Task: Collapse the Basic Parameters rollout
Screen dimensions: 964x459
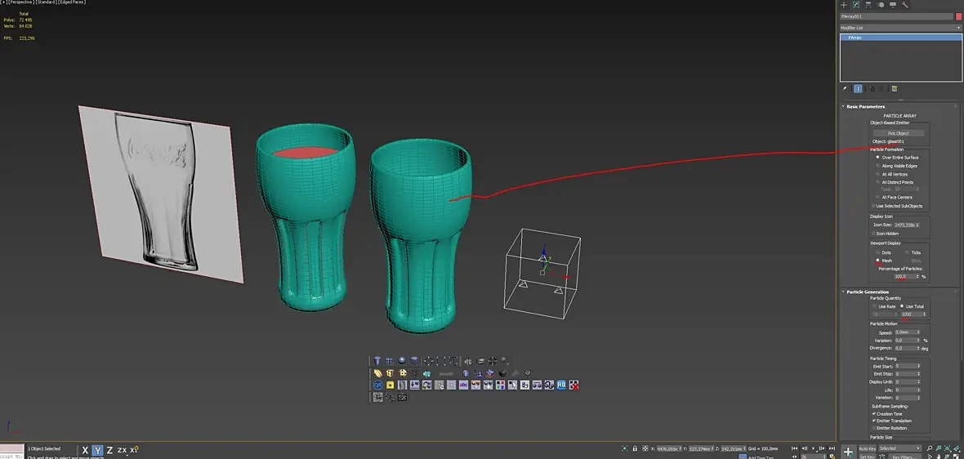Action: 865,107
